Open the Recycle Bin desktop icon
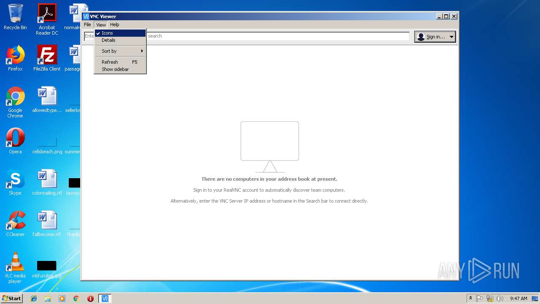This screenshot has width=540, height=304. point(15,17)
